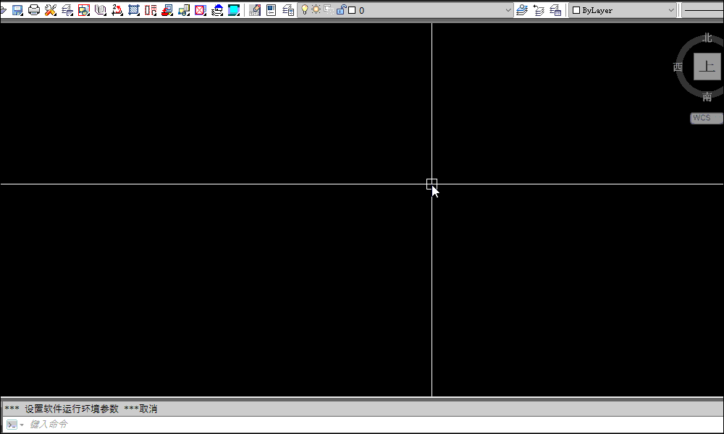Click the layer previous icon with back arrow
The image size is (724, 434).
(x=539, y=9)
